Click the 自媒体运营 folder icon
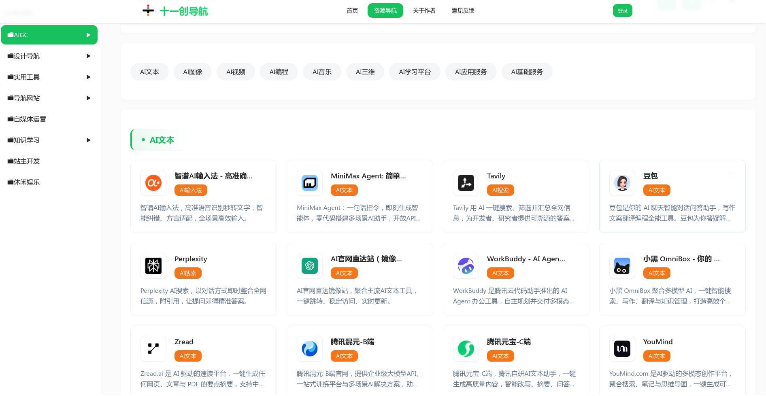This screenshot has height=396, width=766. pyautogui.click(x=11, y=119)
